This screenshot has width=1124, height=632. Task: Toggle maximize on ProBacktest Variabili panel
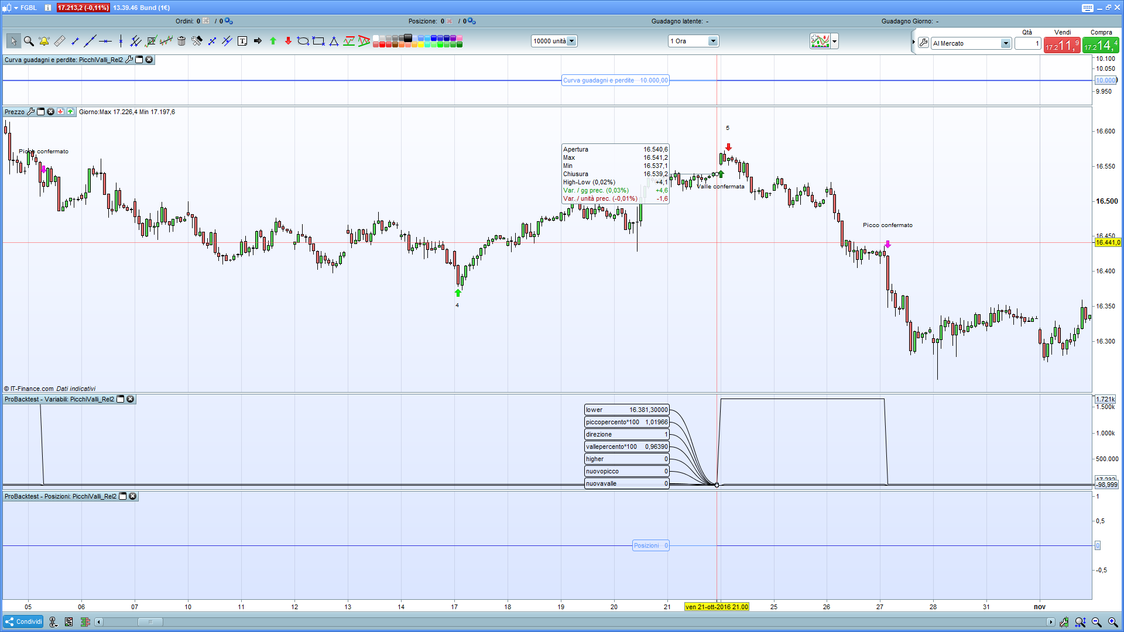121,399
